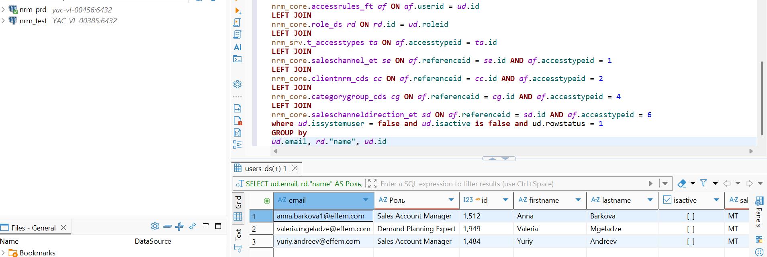Click the funnel filter icon in results toolbar
This screenshot has width=767, height=257.
[x=704, y=183]
